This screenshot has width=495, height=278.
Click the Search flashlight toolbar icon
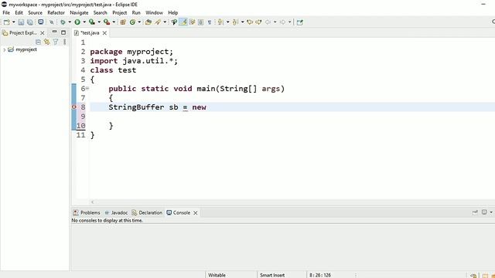[158, 22]
